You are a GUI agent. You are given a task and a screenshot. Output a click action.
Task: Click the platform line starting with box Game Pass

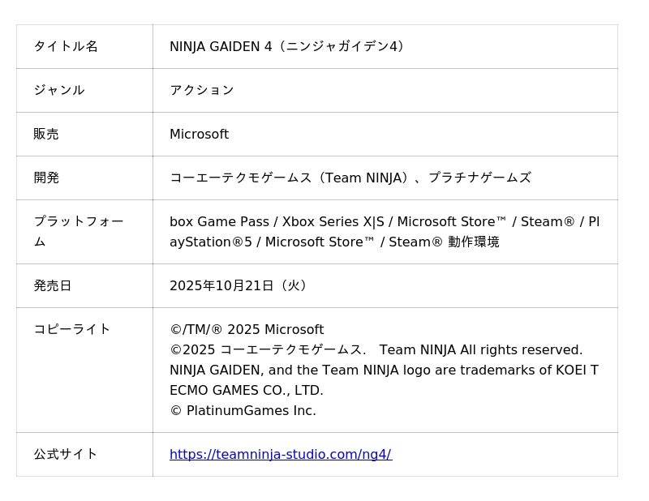tap(384, 221)
